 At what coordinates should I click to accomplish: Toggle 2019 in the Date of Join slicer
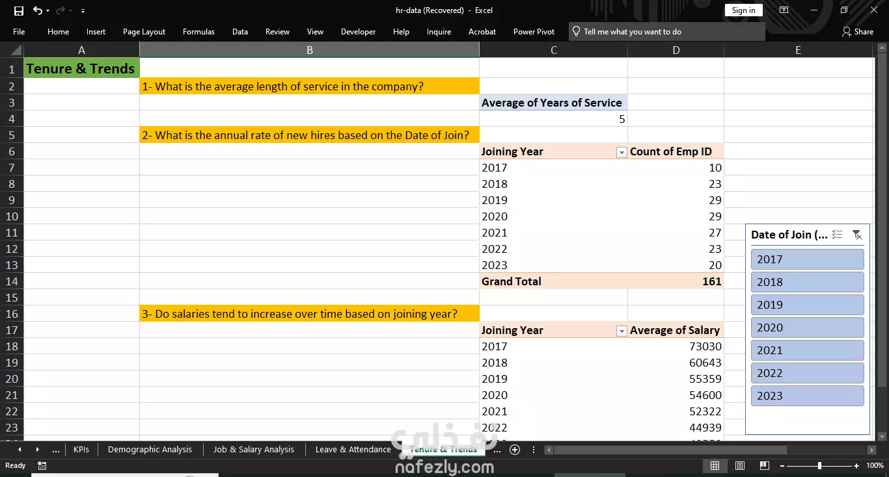pyautogui.click(x=807, y=305)
